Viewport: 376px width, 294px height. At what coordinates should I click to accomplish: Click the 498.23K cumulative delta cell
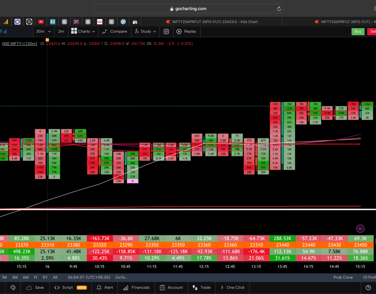(22, 251)
